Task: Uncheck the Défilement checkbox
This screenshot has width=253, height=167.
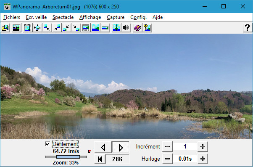Action: [47, 144]
